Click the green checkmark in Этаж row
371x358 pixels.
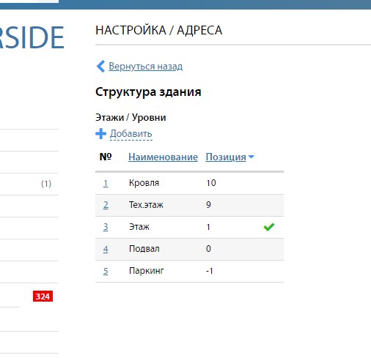269,227
